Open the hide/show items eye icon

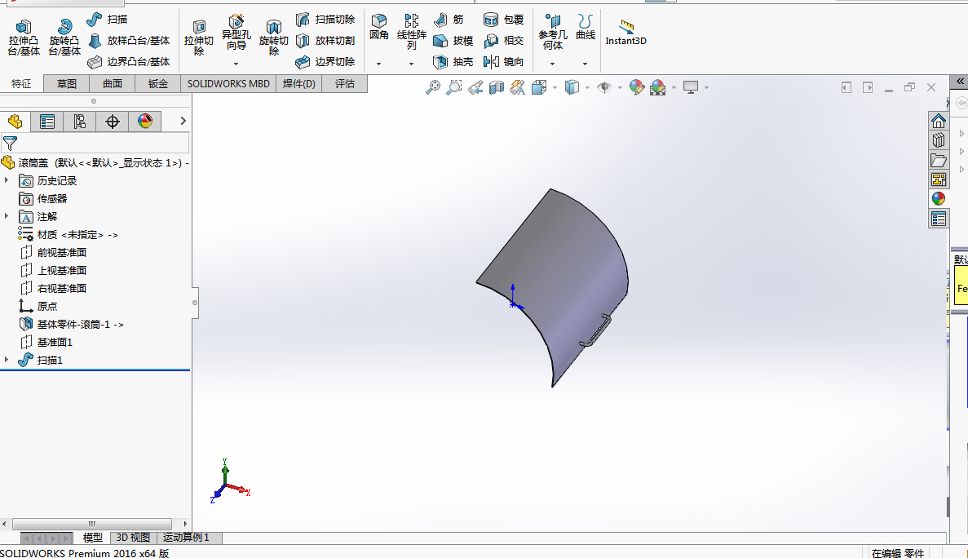pyautogui.click(x=604, y=87)
